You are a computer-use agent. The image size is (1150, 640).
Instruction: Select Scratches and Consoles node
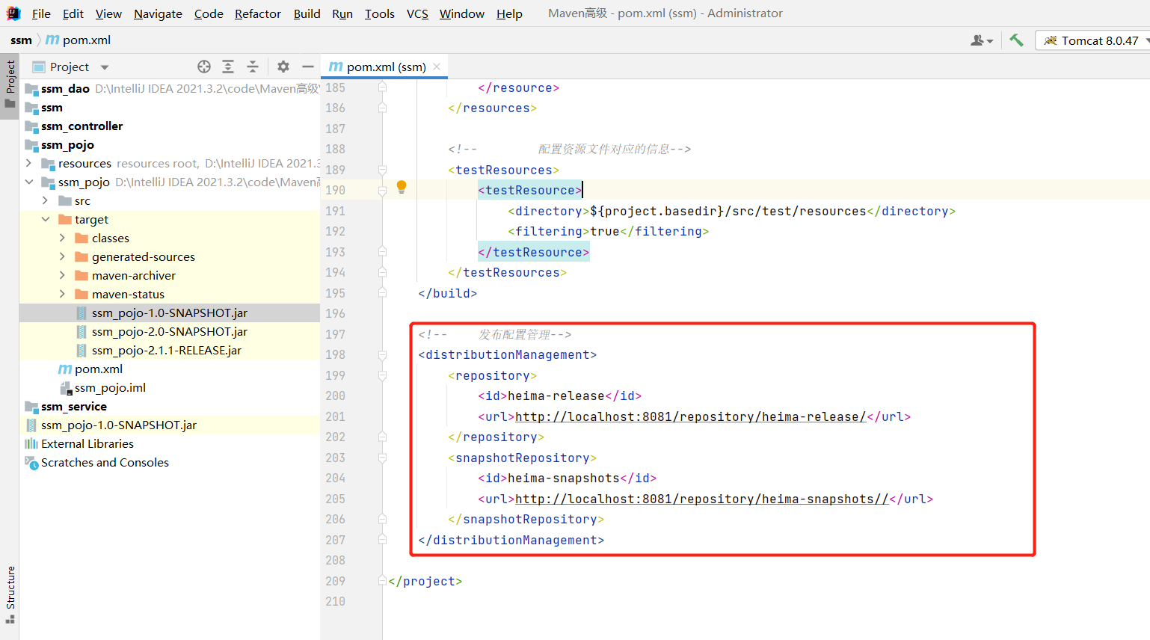[x=170, y=462]
